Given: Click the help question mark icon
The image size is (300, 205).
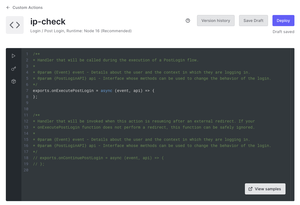Looking at the screenshot, I should coord(188,21).
